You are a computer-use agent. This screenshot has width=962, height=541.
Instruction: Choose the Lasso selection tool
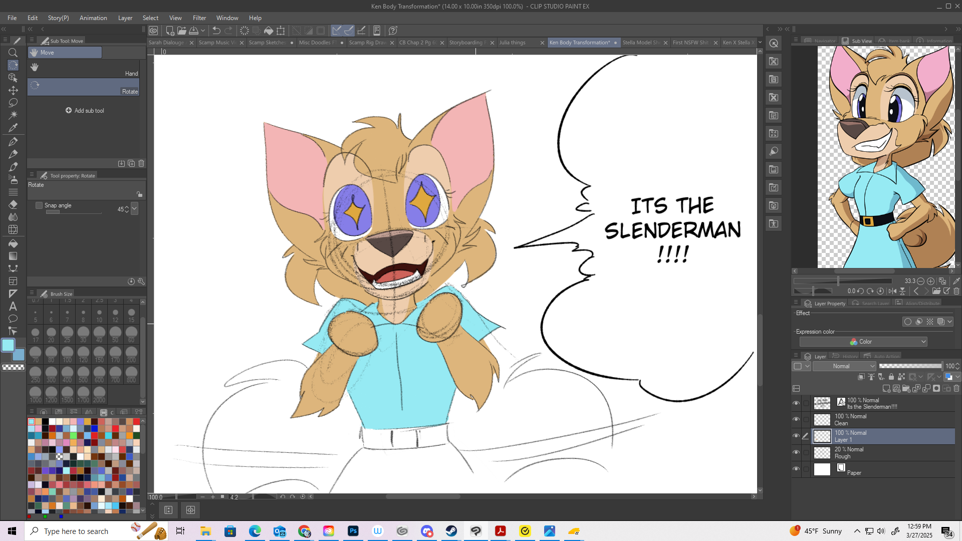tap(13, 103)
